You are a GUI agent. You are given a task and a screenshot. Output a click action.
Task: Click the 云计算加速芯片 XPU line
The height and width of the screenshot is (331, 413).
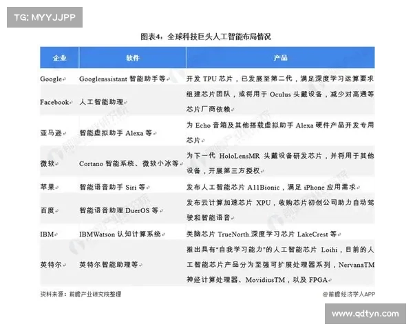click(280, 203)
